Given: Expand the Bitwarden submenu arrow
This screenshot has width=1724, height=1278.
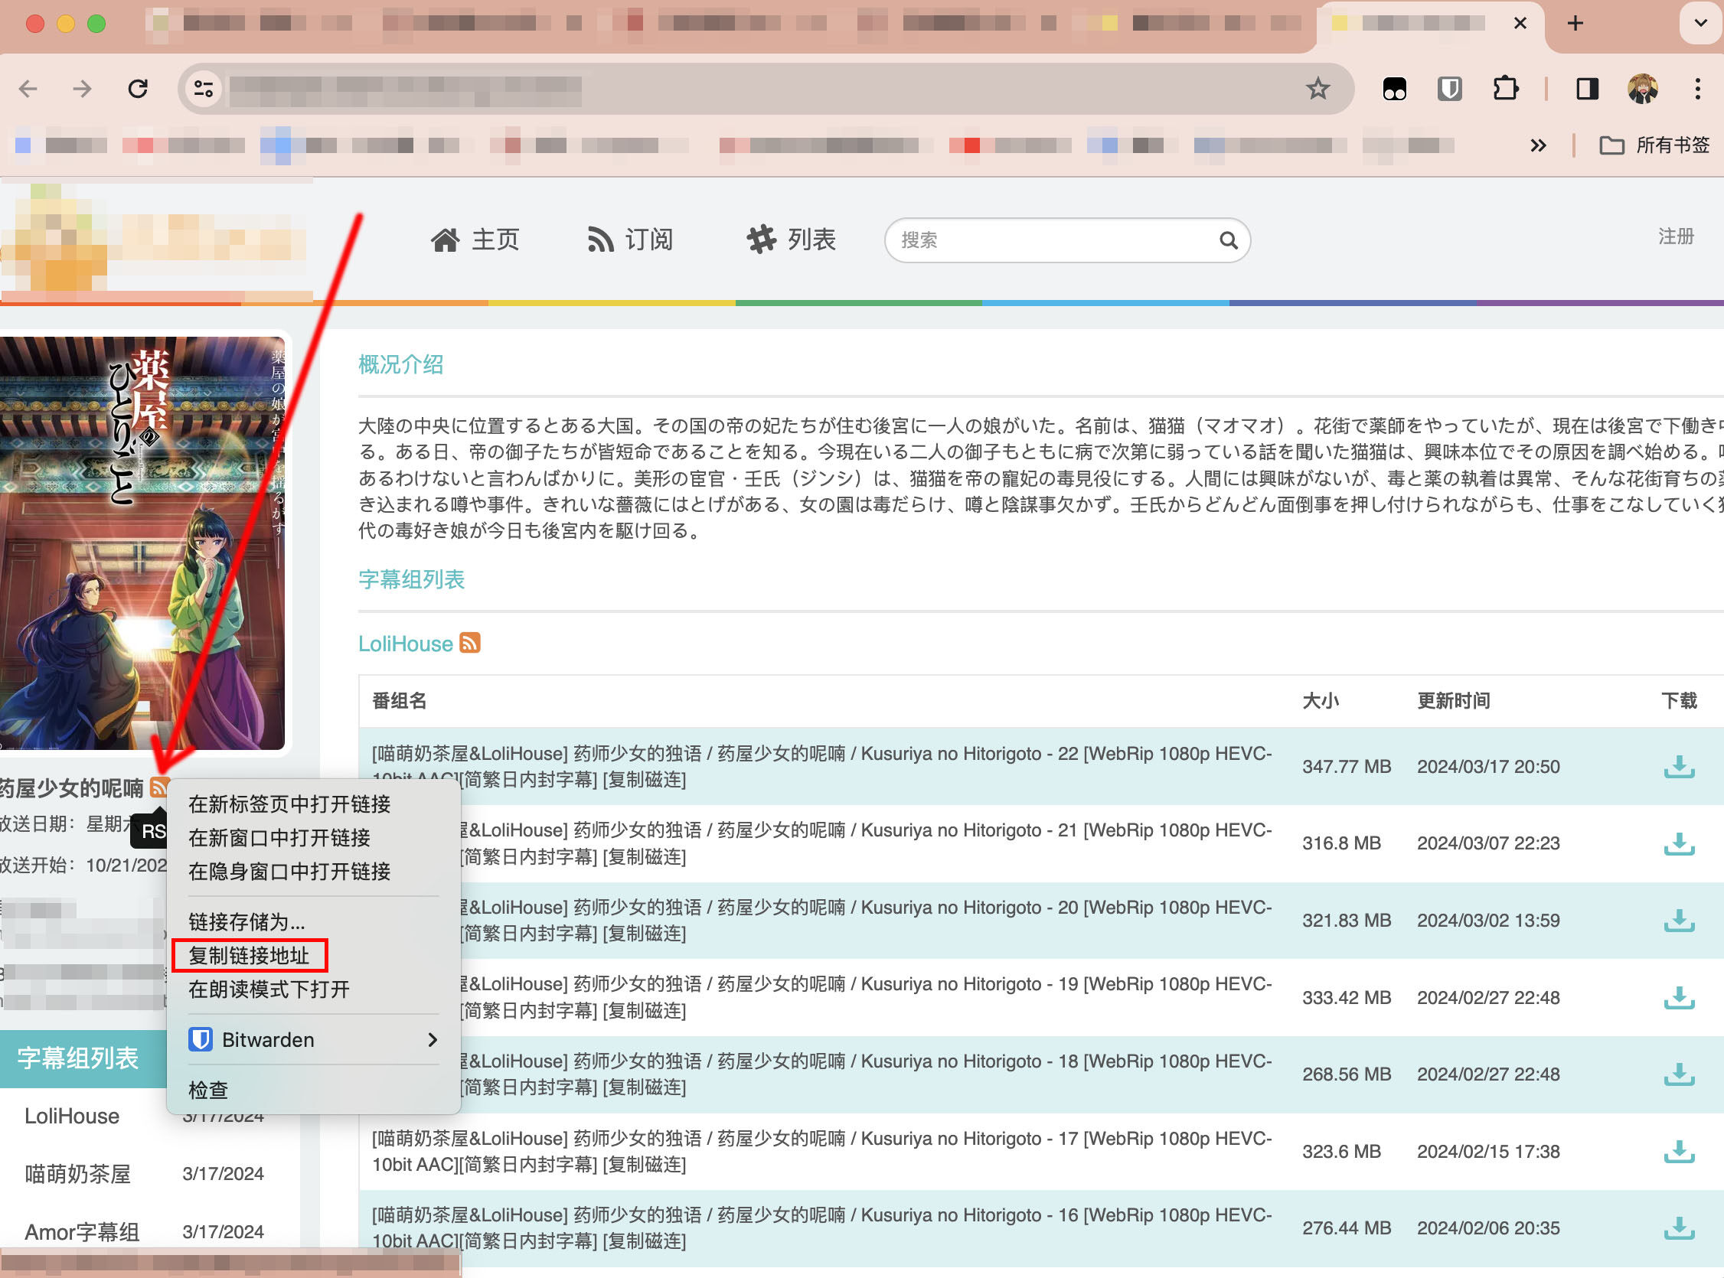Looking at the screenshot, I should [x=433, y=1040].
